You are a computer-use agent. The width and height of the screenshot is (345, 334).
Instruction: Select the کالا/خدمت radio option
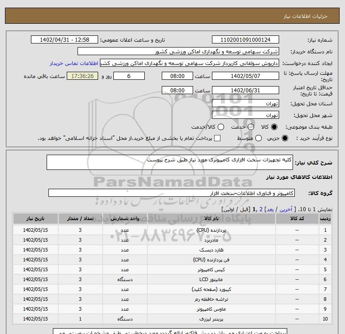(x=221, y=127)
